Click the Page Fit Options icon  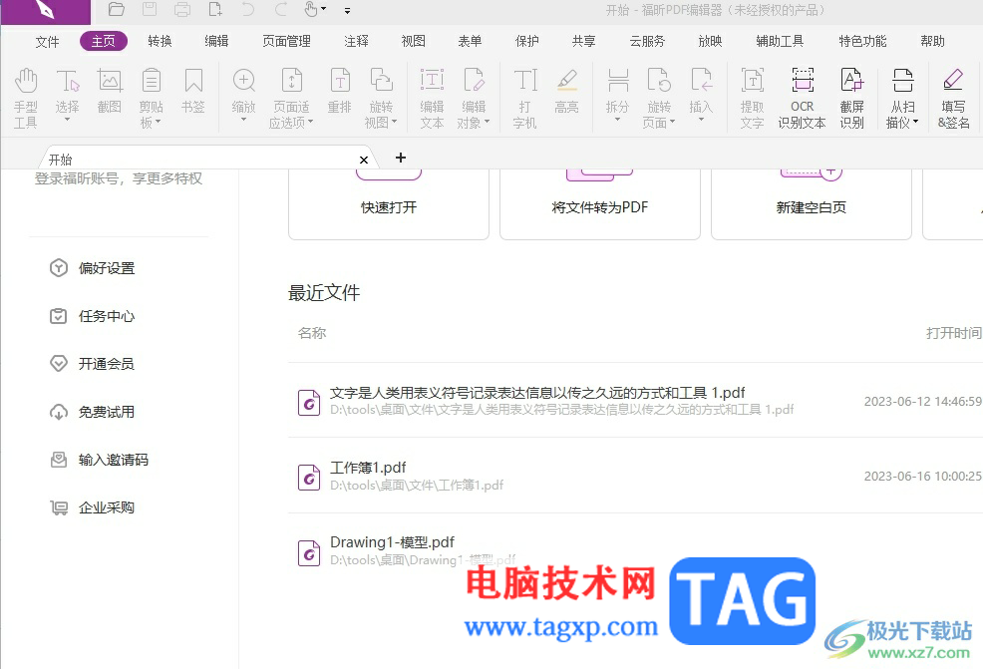point(291,82)
